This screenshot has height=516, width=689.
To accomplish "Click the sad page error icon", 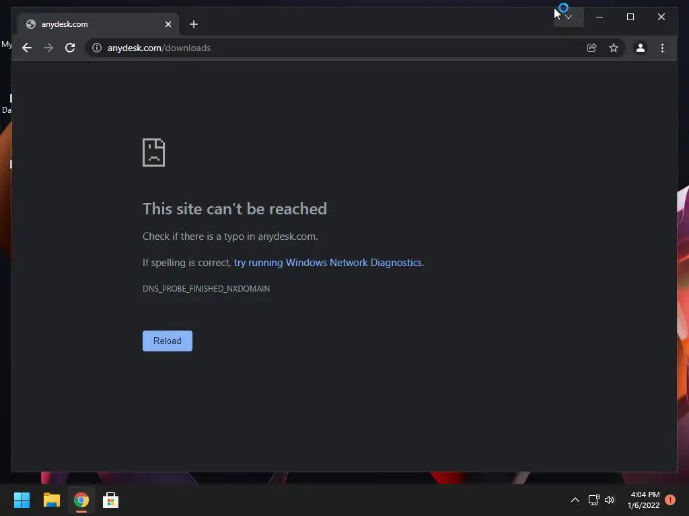I will [154, 153].
